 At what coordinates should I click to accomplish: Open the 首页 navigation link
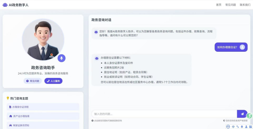219,5
